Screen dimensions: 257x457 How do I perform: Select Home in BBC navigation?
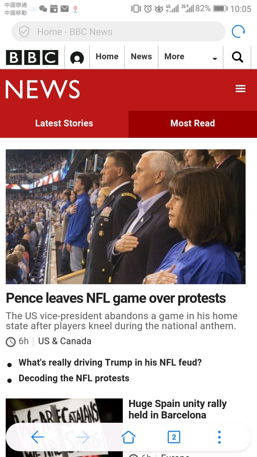tap(107, 56)
